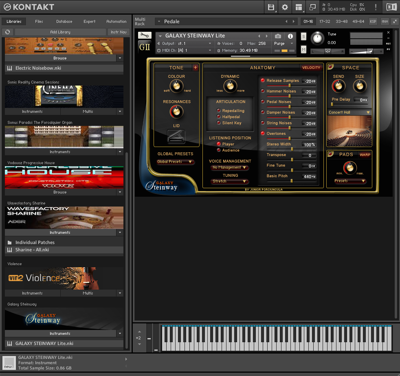
Task: Enable Silent Key articulation
Action: pos(219,123)
